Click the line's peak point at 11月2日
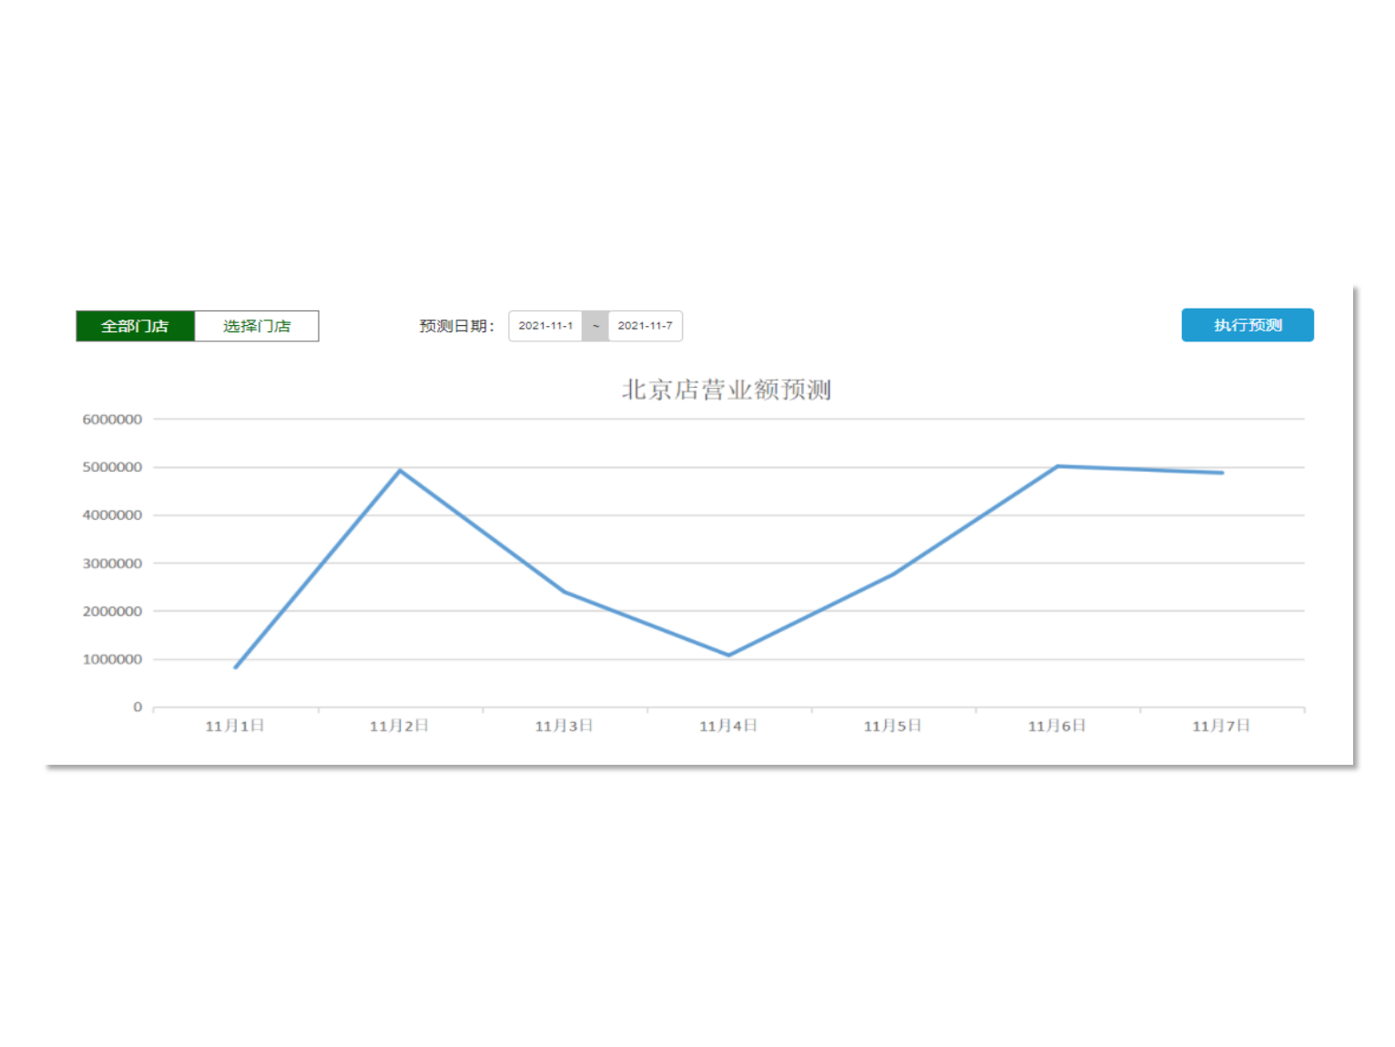 [x=400, y=471]
